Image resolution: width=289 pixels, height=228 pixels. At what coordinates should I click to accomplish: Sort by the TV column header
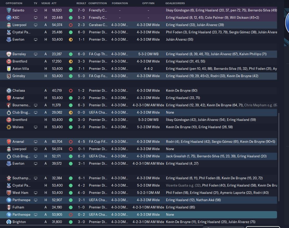35,3
